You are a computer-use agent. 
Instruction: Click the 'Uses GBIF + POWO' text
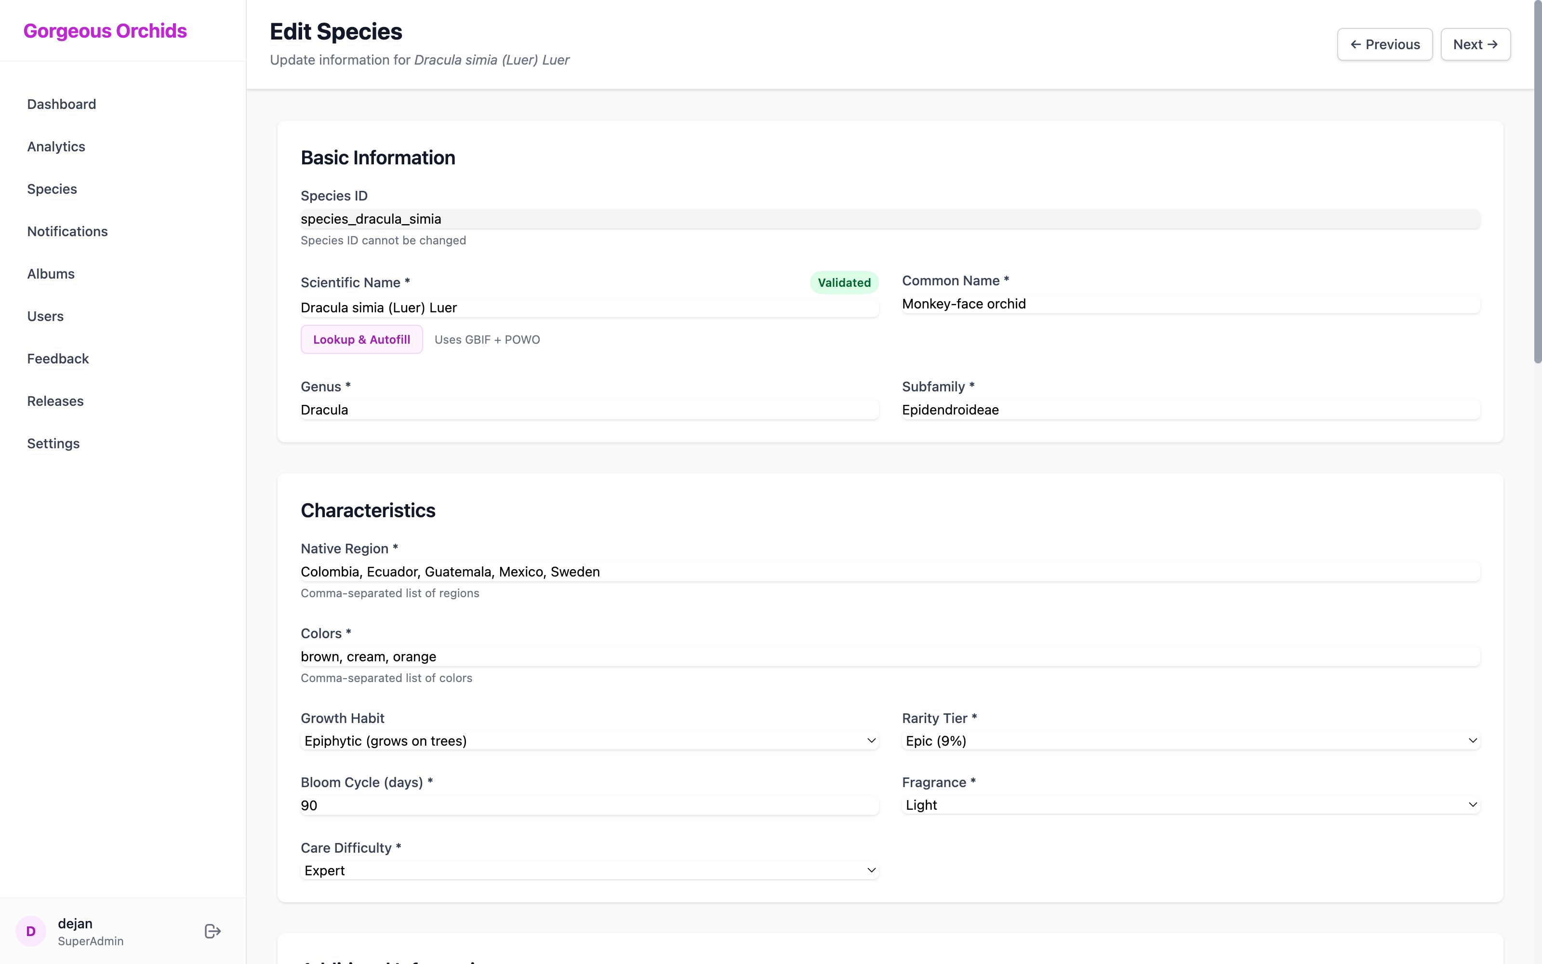[x=487, y=340]
